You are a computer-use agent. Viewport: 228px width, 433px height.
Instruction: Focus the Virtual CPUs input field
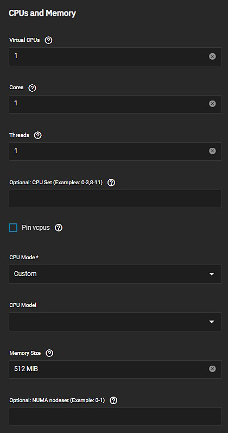(x=115, y=57)
